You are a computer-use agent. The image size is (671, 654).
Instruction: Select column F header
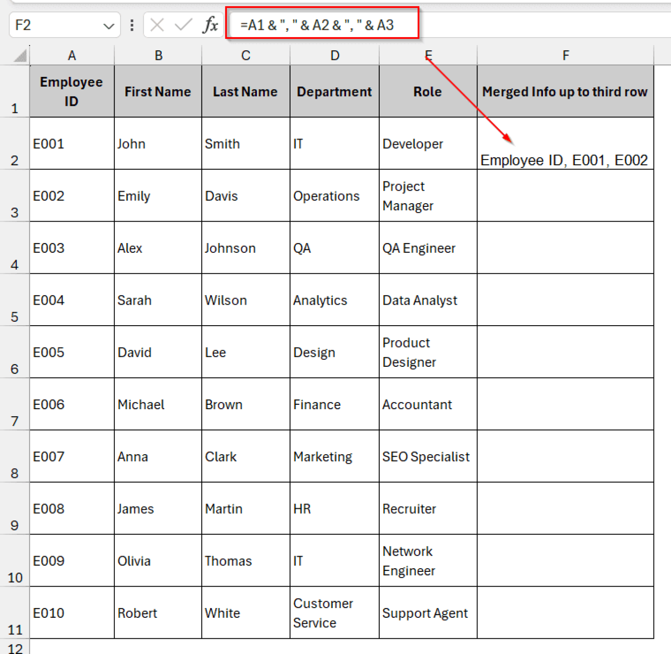click(565, 55)
